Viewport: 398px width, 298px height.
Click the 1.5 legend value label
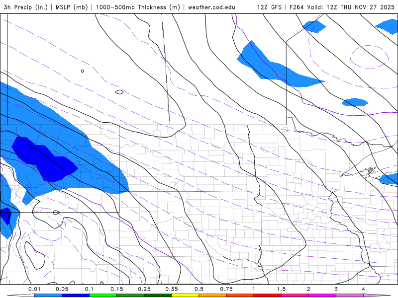[x=281, y=289]
